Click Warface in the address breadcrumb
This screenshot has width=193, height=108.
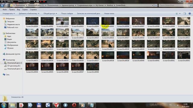coord(110,5)
